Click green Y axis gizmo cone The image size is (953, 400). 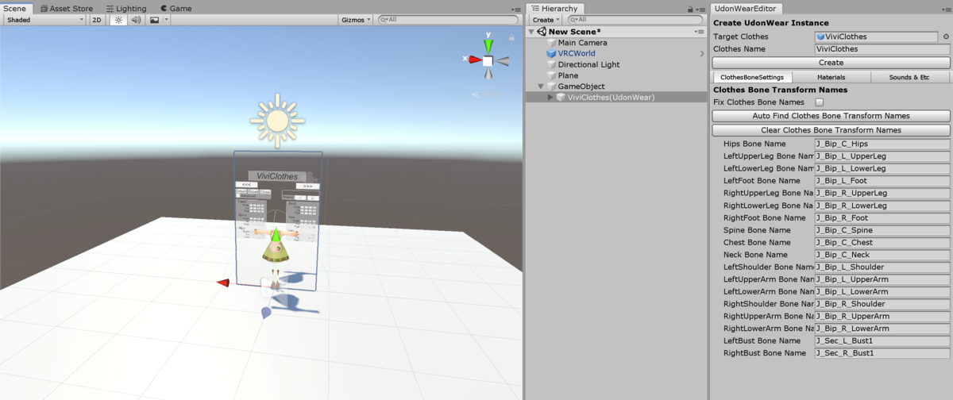pos(488,44)
